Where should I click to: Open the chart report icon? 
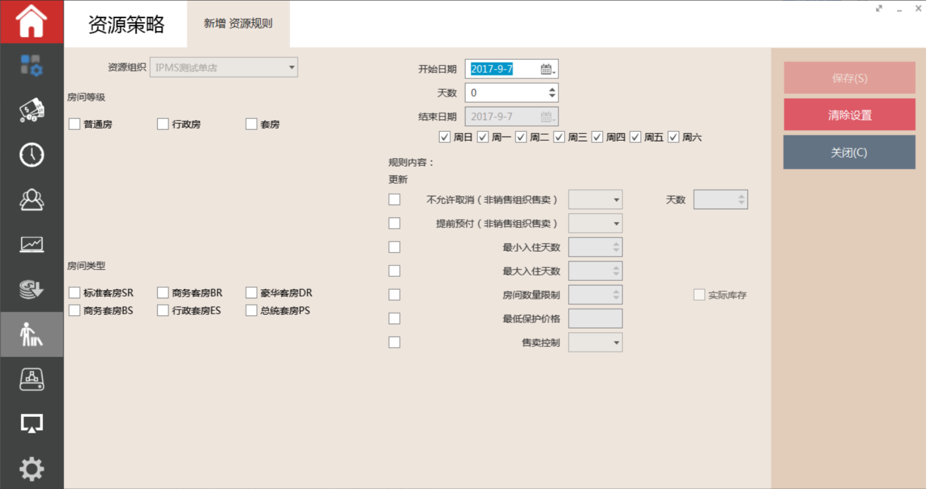(31, 244)
